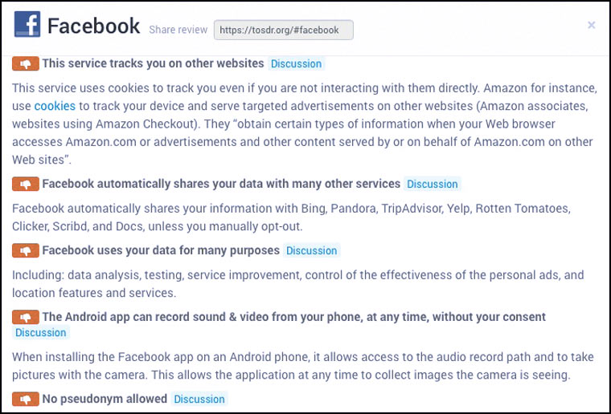This screenshot has width=611, height=414.
Task: Click thumbs-down icon beside 'tracks you on other websites'
Action: pyautogui.click(x=26, y=63)
